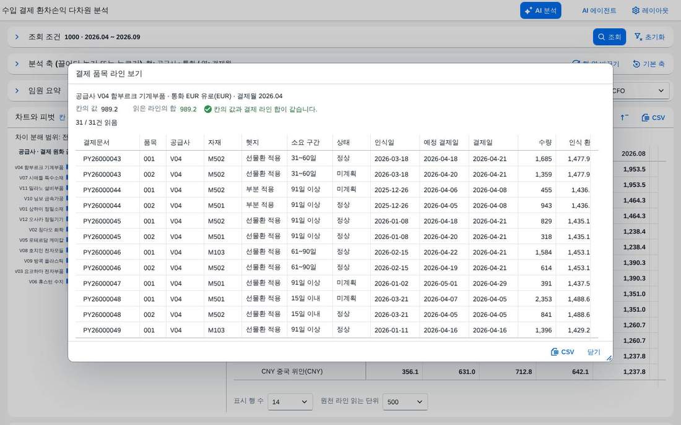This screenshot has height=425, width=681.
Task: Expand the 분석 축 section
Action: coord(17,64)
